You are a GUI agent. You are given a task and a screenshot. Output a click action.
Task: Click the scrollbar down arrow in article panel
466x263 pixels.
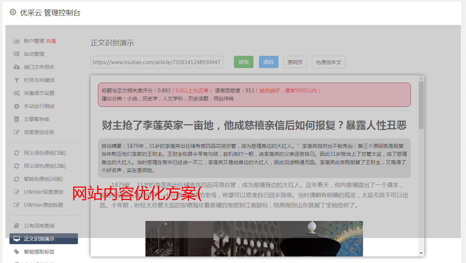pos(421,253)
